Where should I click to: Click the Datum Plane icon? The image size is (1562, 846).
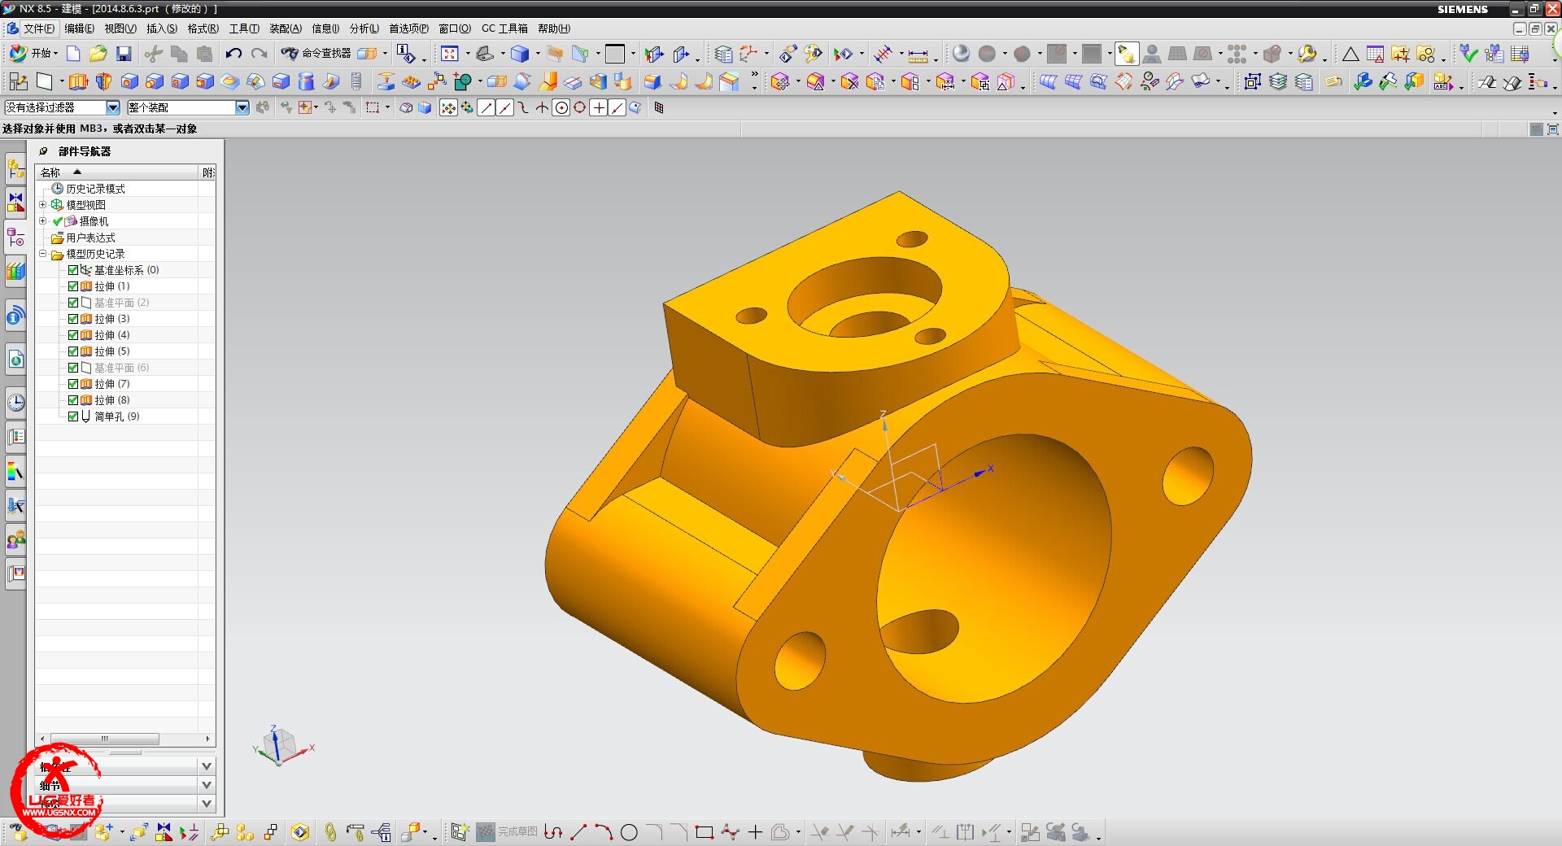click(44, 81)
